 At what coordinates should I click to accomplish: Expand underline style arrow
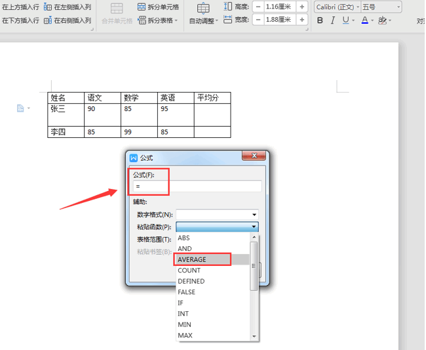point(353,20)
